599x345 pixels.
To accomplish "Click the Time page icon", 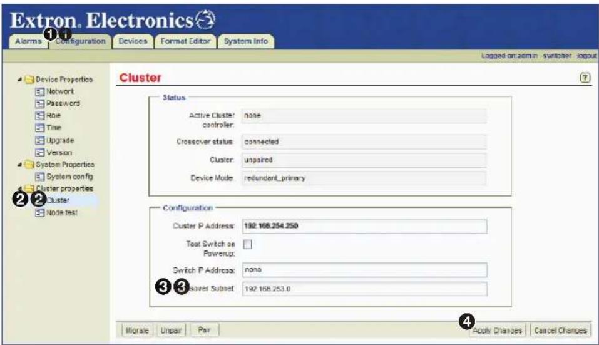I will coord(39,128).
